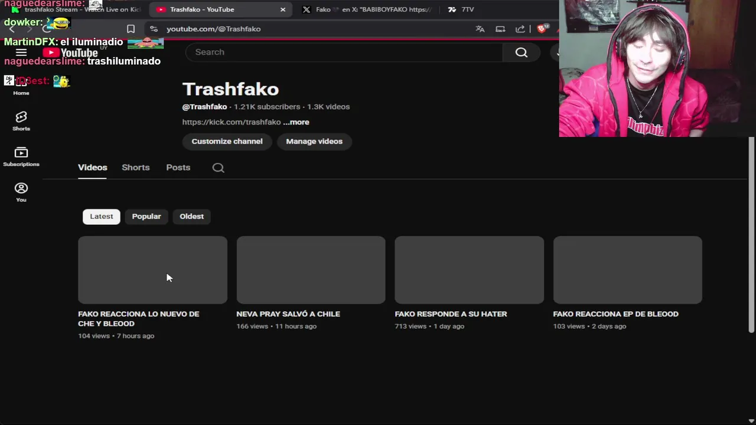Click the page vertical scrollbar
The height and width of the screenshot is (425, 756).
(751, 235)
